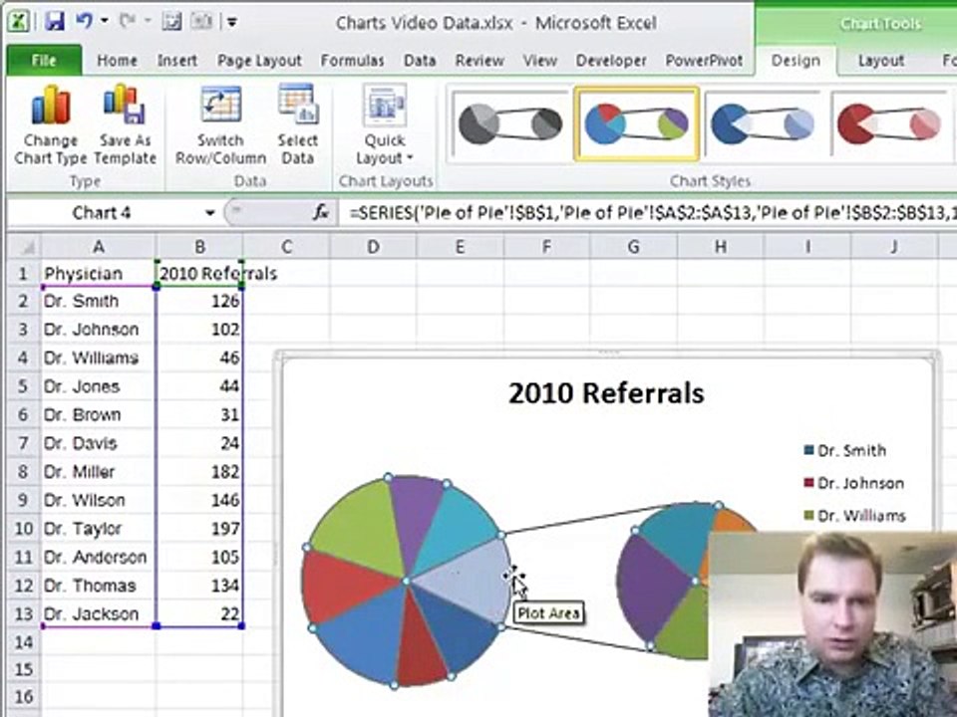This screenshot has width=957, height=717.
Task: Select column D header
Action: tap(373, 246)
